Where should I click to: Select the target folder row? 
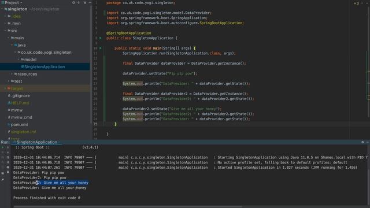tap(45, 88)
